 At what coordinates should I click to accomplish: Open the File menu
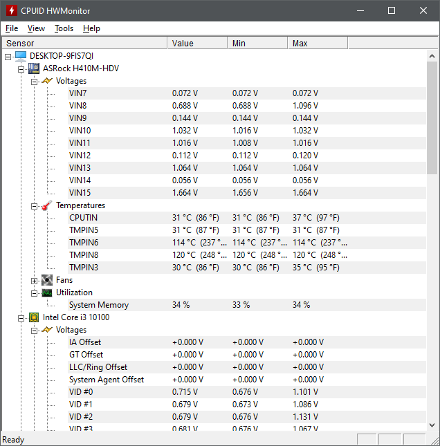[12, 28]
